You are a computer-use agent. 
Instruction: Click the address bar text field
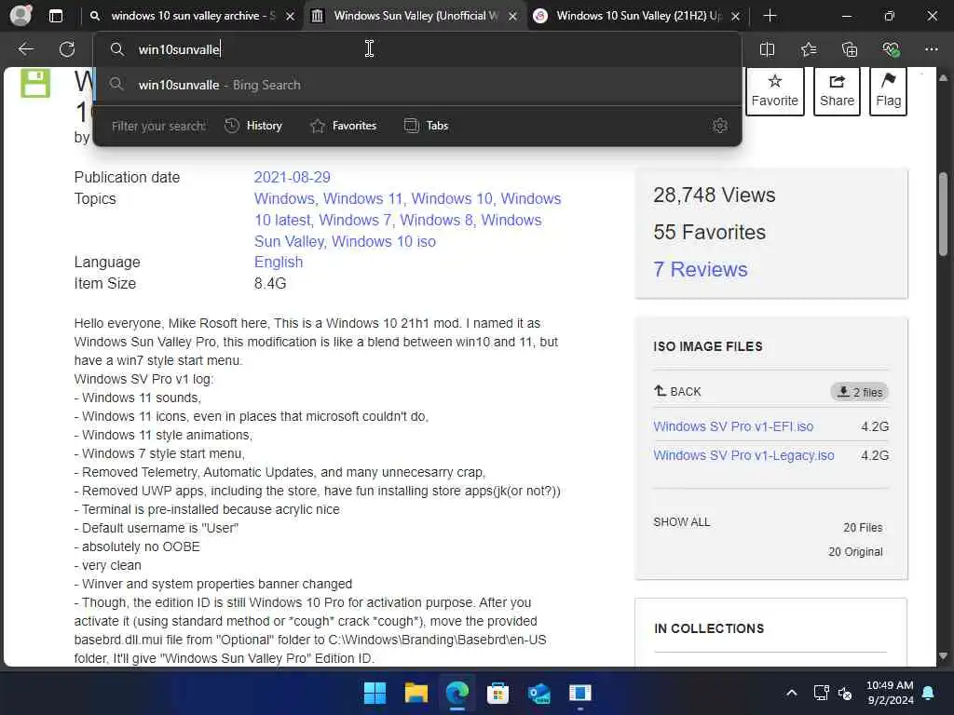click(416, 49)
